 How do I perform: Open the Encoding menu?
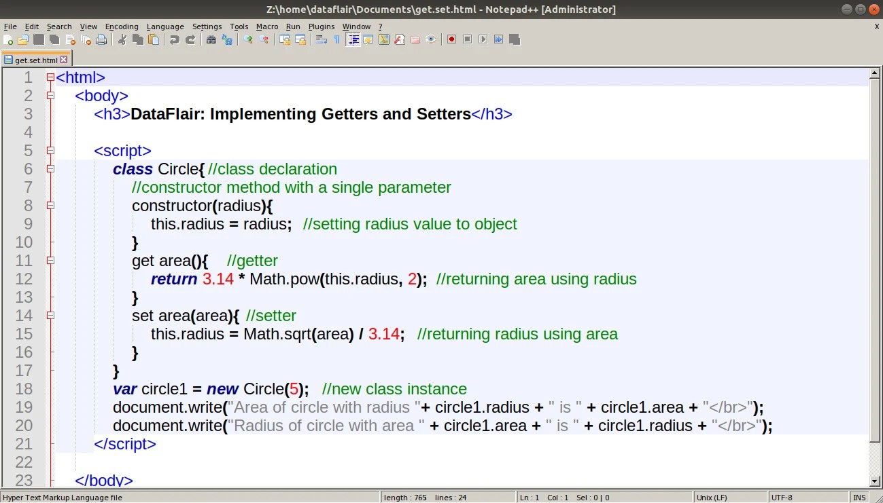122,26
